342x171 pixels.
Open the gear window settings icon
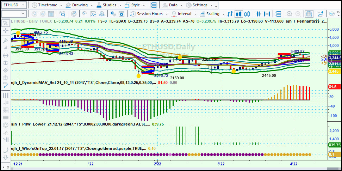122,14
